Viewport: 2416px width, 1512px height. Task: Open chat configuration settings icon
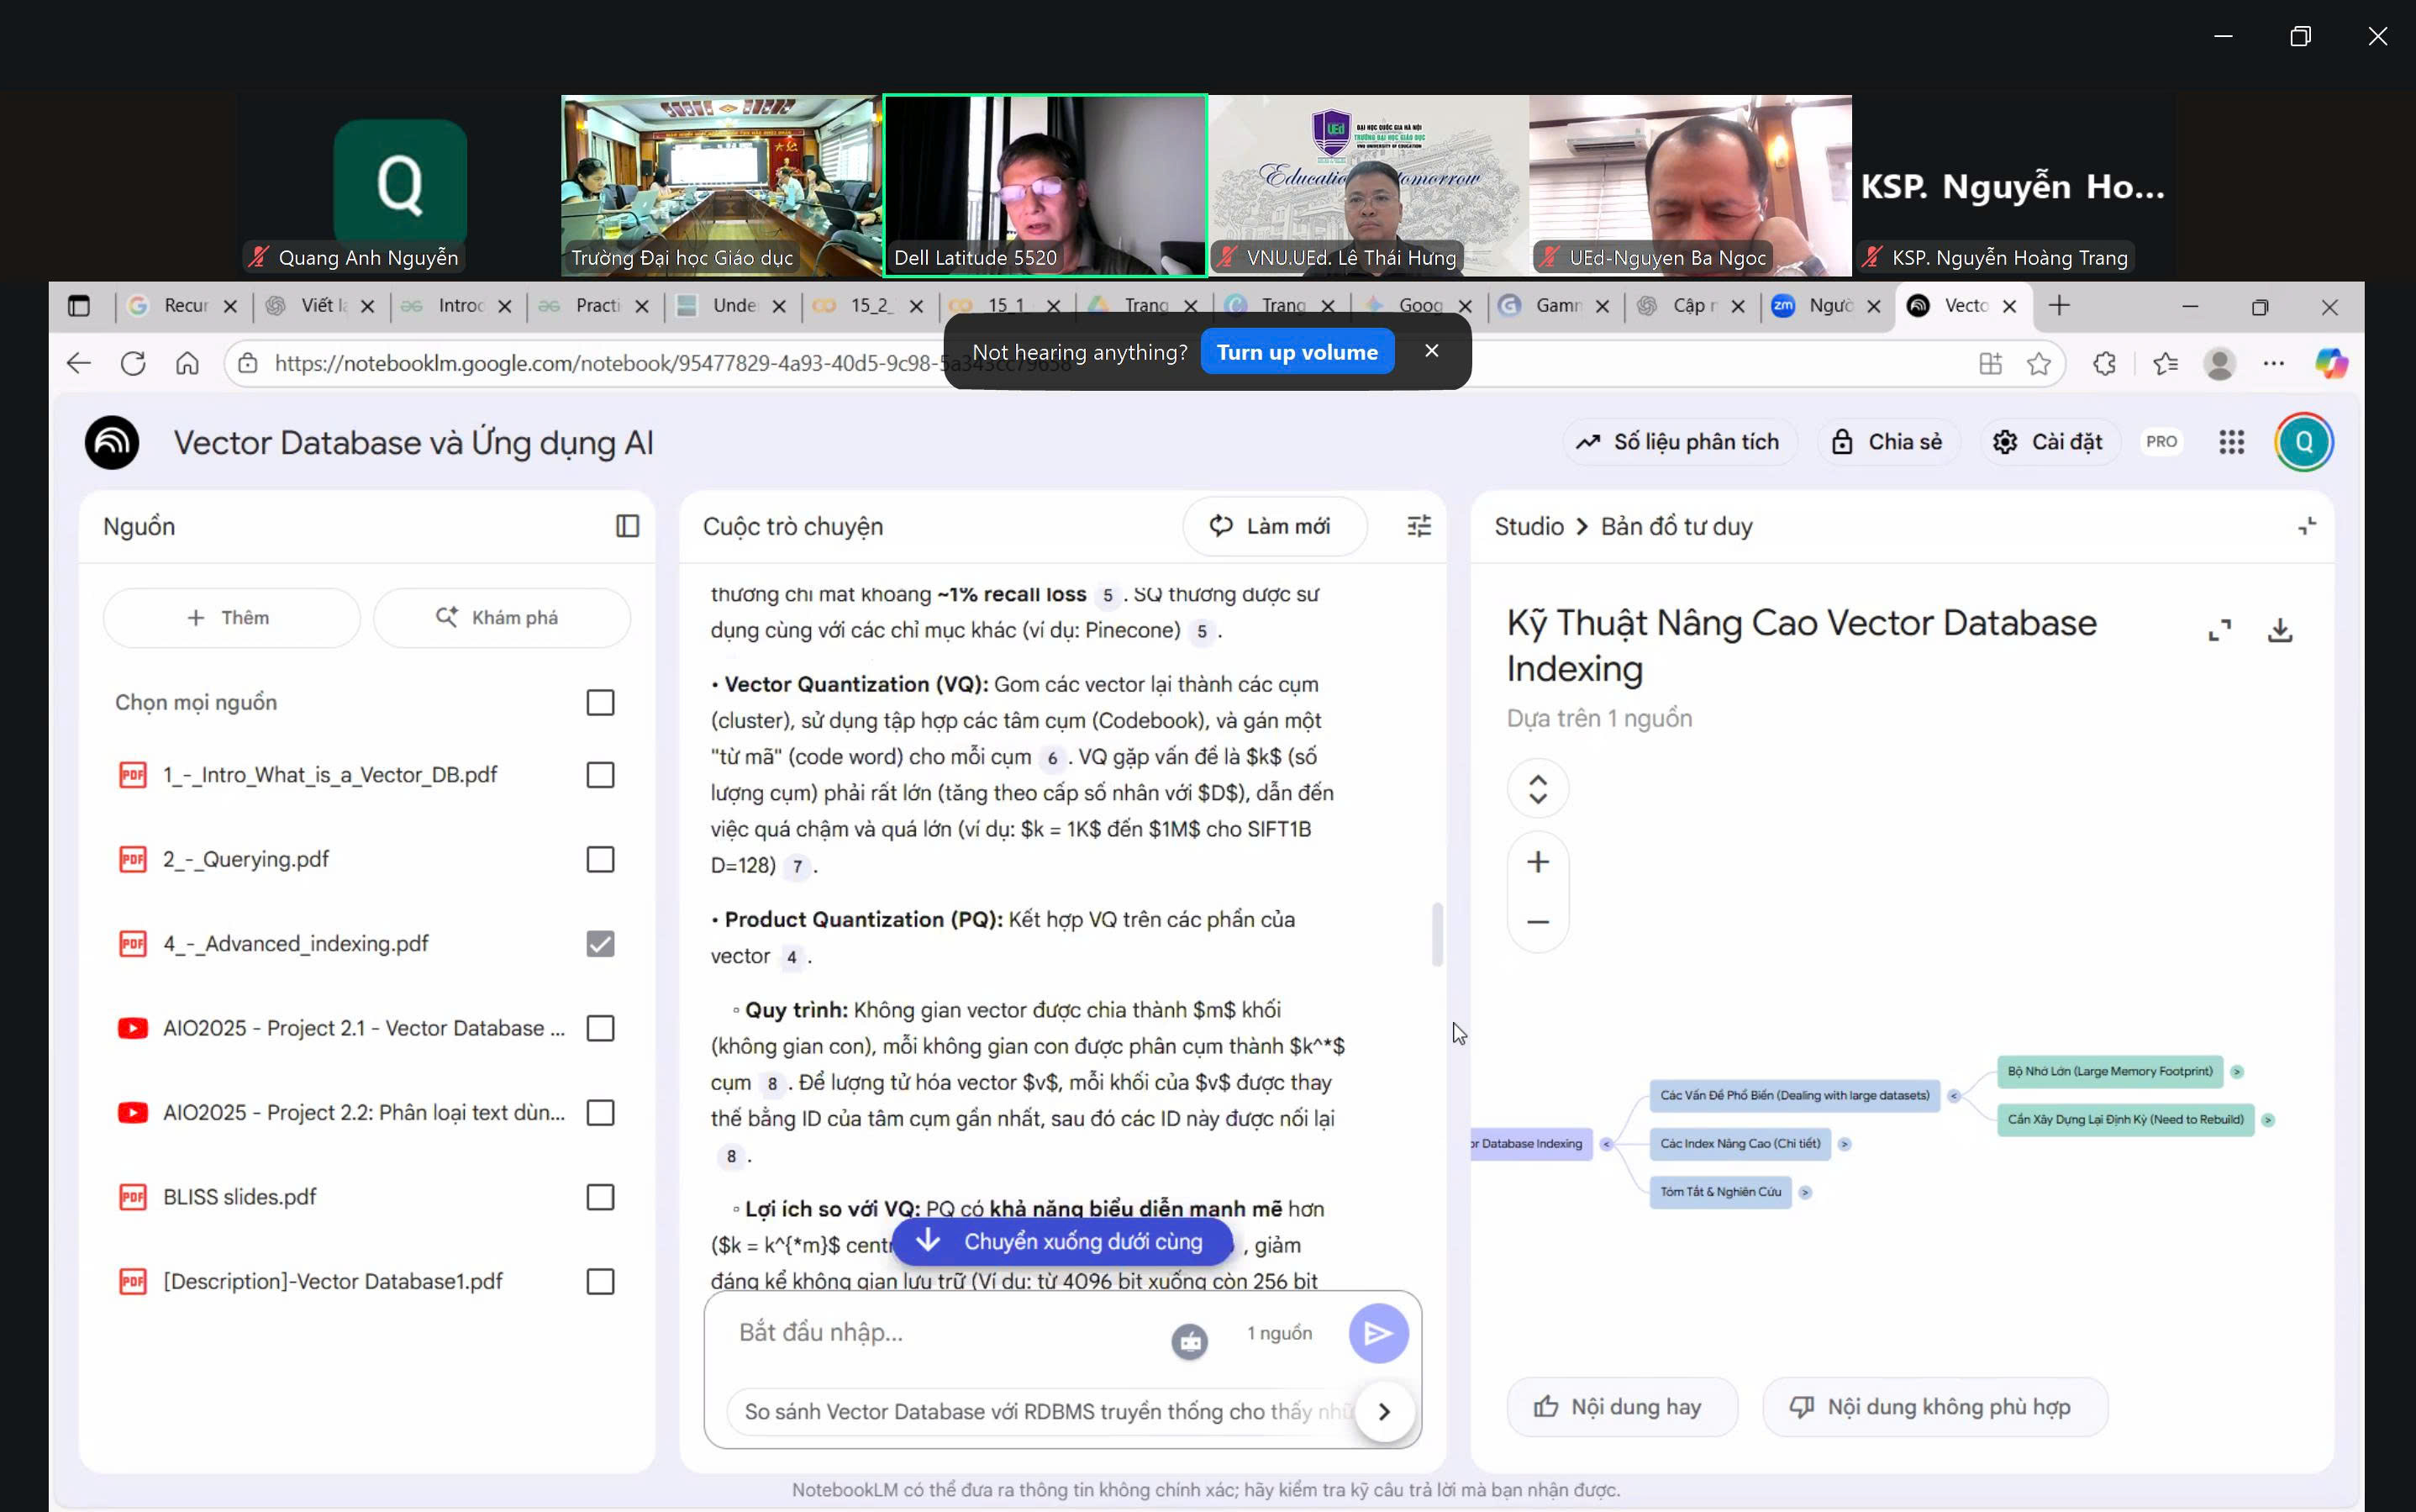(x=1419, y=526)
